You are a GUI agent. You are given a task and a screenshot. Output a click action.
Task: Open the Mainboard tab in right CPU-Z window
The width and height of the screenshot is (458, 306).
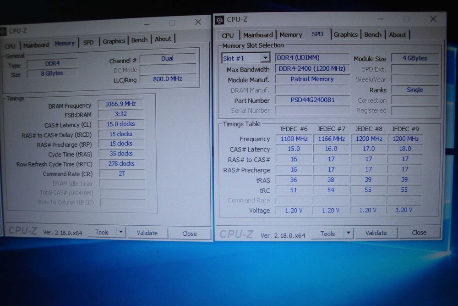coord(258,35)
